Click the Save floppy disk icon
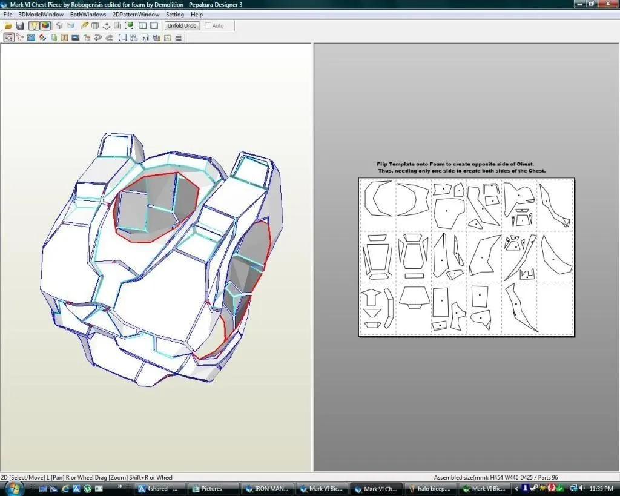620x496 pixels. click(19, 26)
